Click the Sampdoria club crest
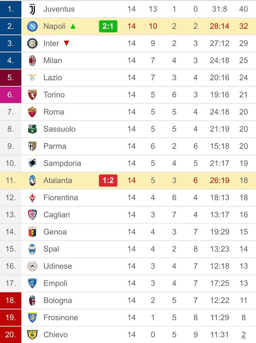Screen dimensions: 256x343 [x=32, y=163]
